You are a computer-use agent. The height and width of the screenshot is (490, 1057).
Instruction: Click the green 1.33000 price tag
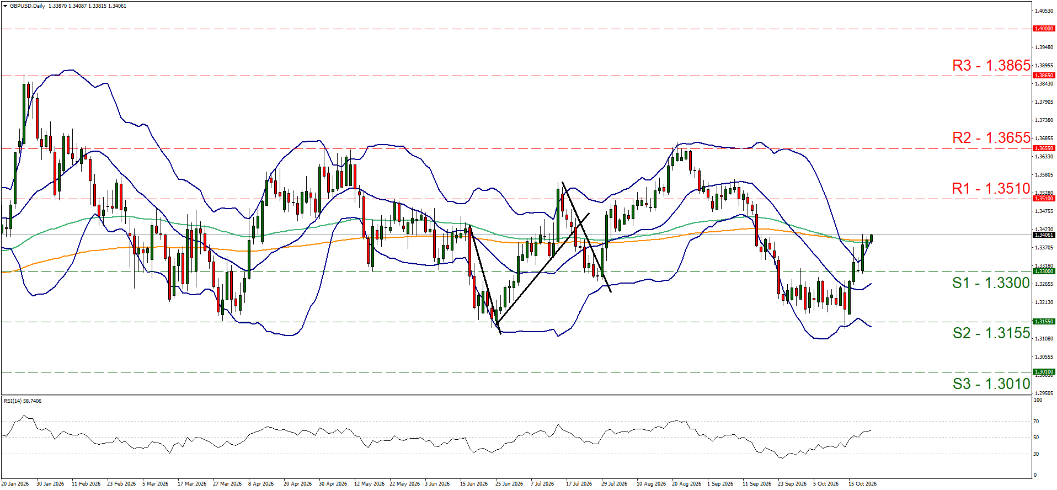[1044, 271]
